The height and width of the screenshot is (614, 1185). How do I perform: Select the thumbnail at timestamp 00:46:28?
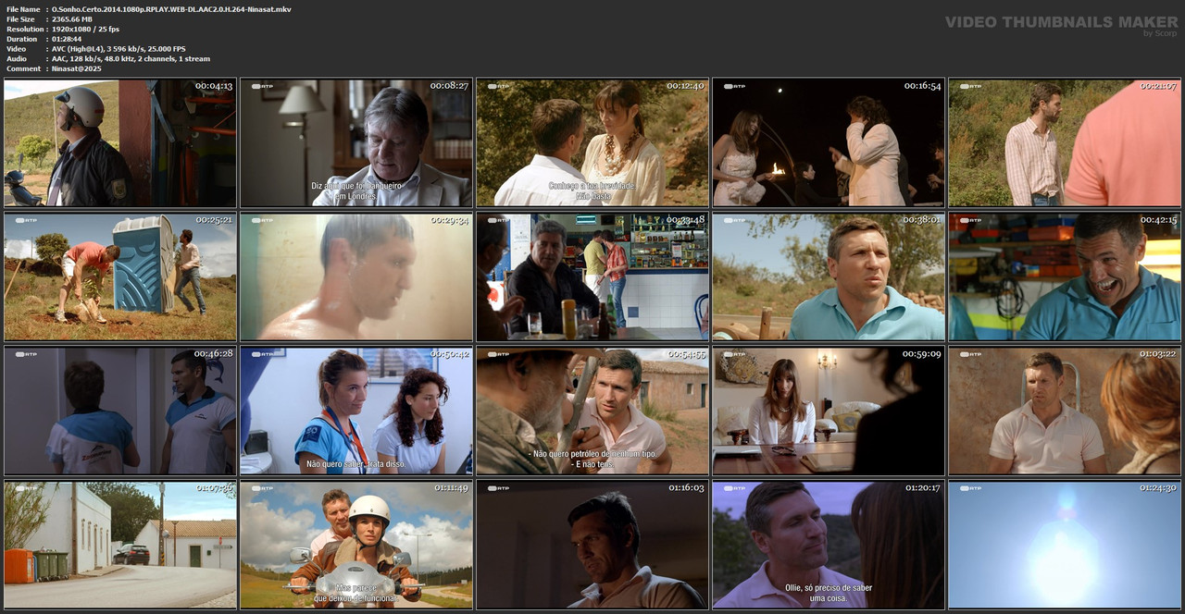pos(120,411)
